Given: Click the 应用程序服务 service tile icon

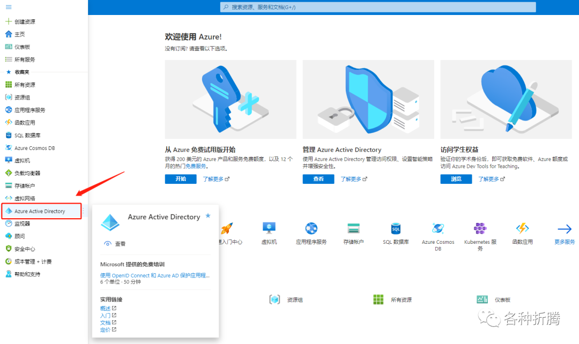Looking at the screenshot, I should click(311, 228).
